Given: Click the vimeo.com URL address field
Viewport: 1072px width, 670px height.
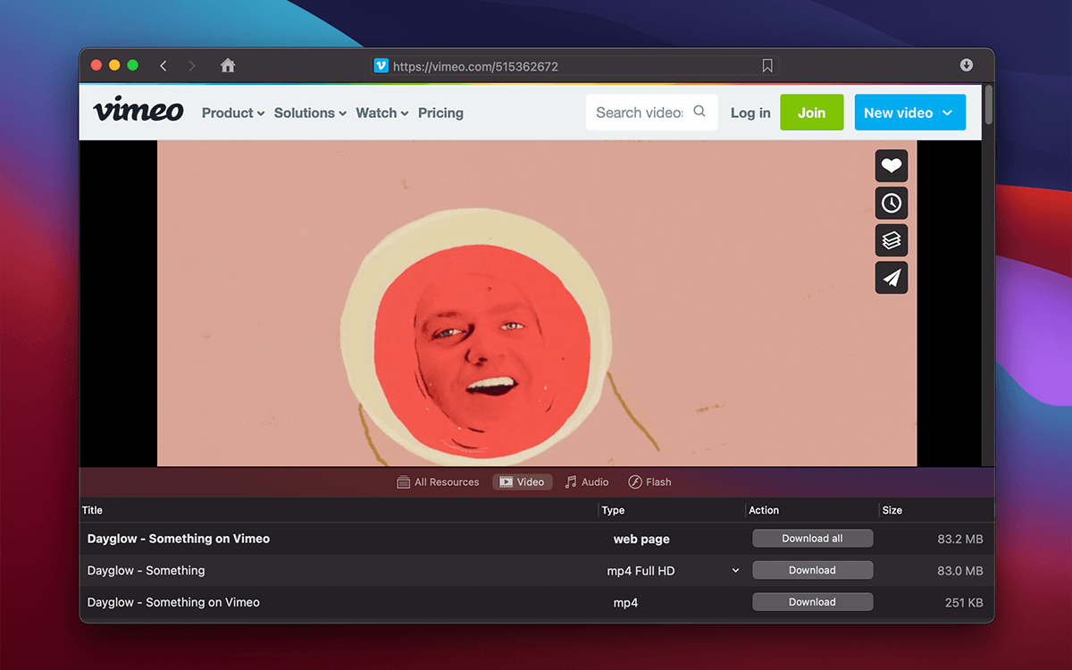Looking at the screenshot, I should (x=574, y=66).
